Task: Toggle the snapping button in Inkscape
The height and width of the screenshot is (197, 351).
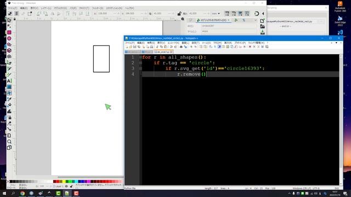Action: pyautogui.click(x=257, y=14)
